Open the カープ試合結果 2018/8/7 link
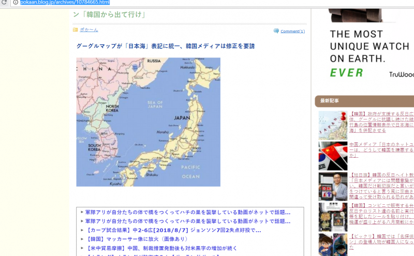This screenshot has height=256, width=414. (173, 230)
